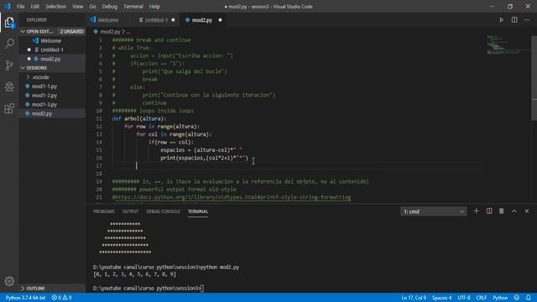This screenshot has width=537, height=302.
Task: Run Python file with play icon
Action: pyautogui.click(x=501, y=20)
